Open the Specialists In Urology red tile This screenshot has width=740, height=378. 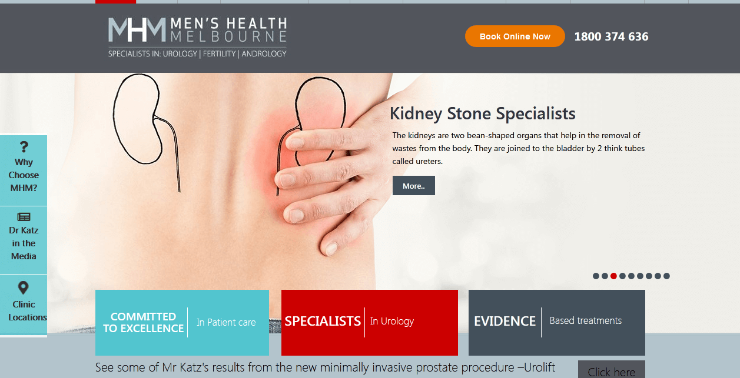[370, 323]
